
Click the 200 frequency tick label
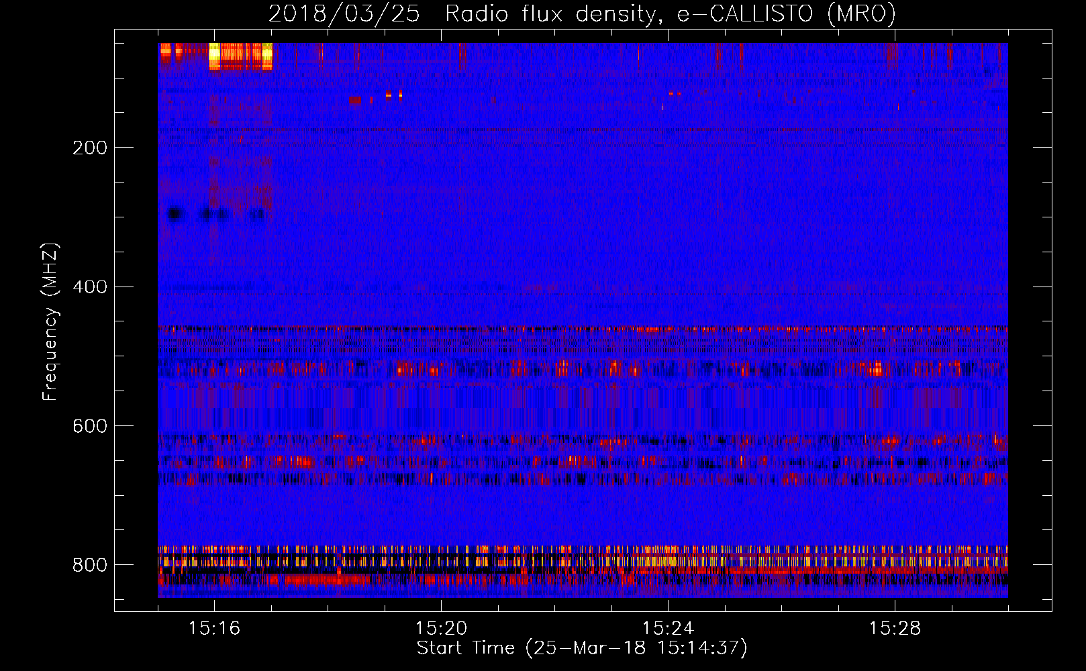[x=90, y=148]
